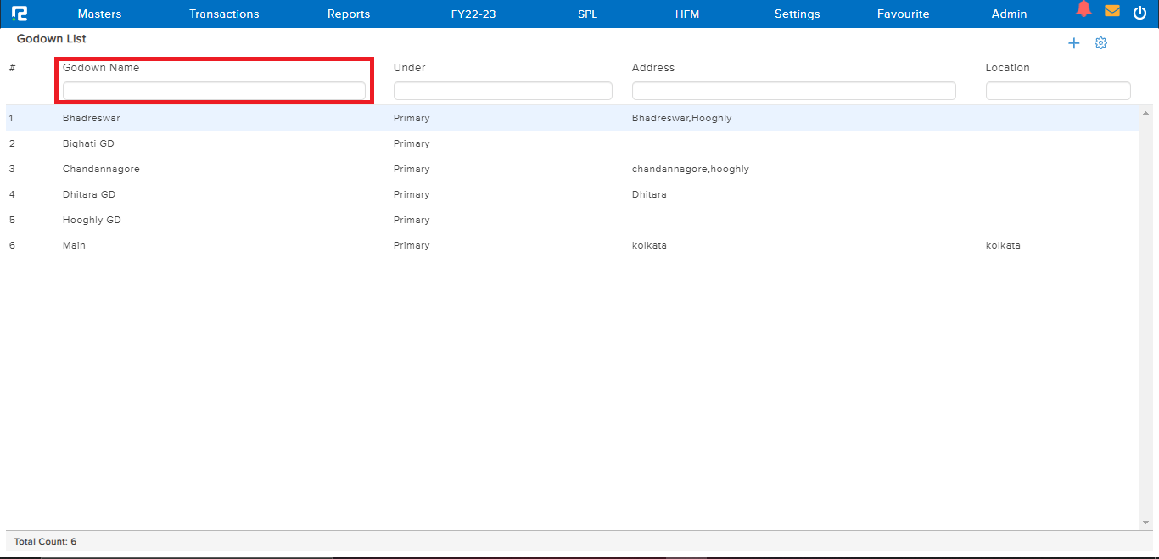Expand the Settings menu
1159x559 pixels.
point(797,14)
